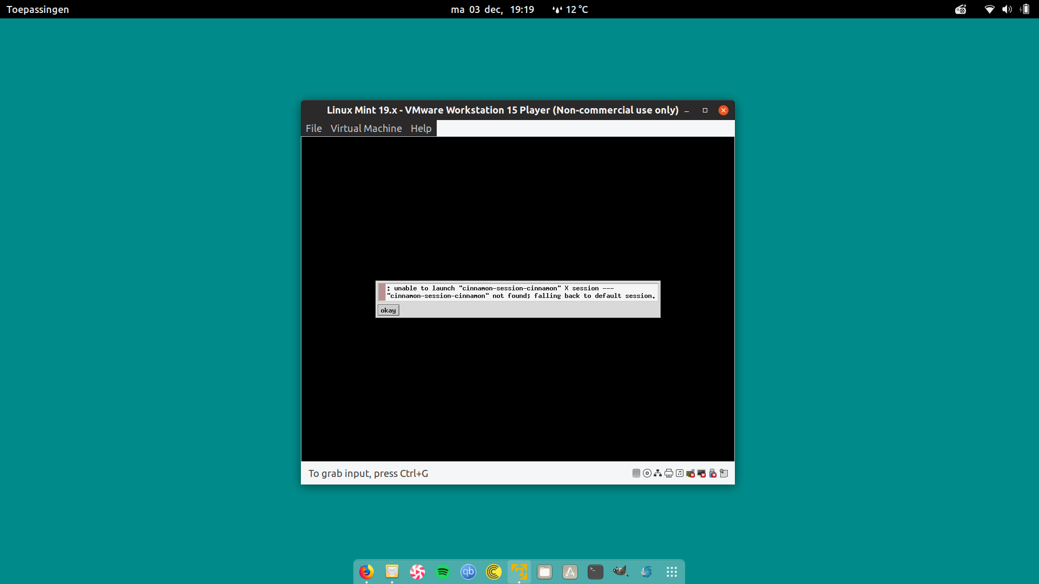The height and width of the screenshot is (584, 1039).
Task: Click the message log icon in status bar
Action: coord(724,473)
